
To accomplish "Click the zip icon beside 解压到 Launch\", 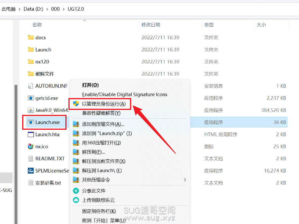I will pyautogui.click(x=76, y=171).
